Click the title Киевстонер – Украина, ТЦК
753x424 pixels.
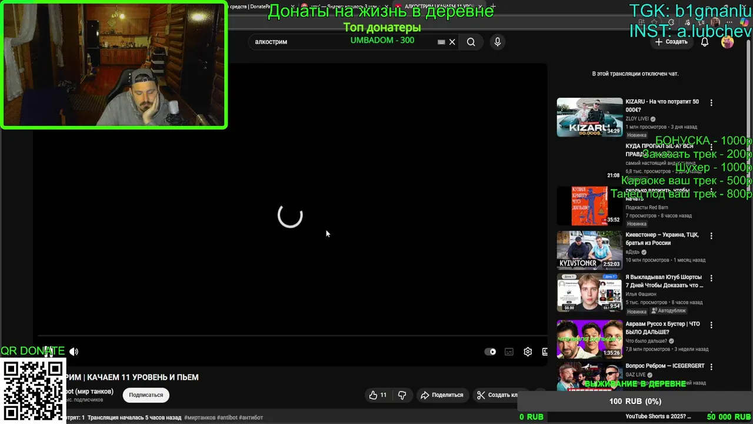tap(662, 238)
